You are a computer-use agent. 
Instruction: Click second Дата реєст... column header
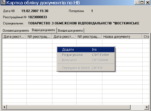(64, 37)
